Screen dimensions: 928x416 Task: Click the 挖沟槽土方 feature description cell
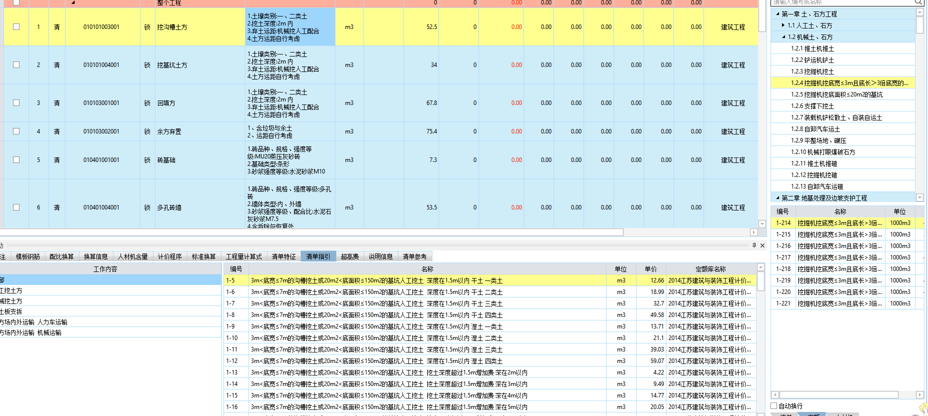290,27
